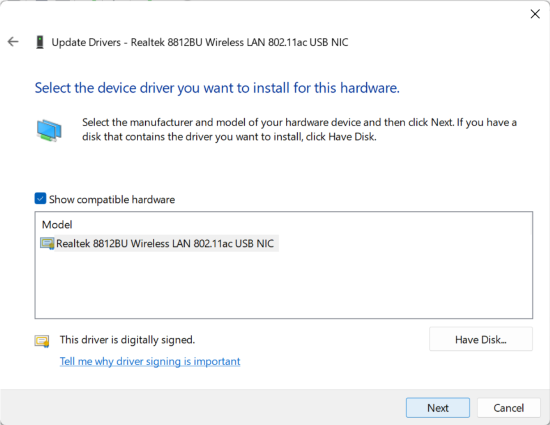550x425 pixels.
Task: Cancel the driver update wizard
Action: 508,408
